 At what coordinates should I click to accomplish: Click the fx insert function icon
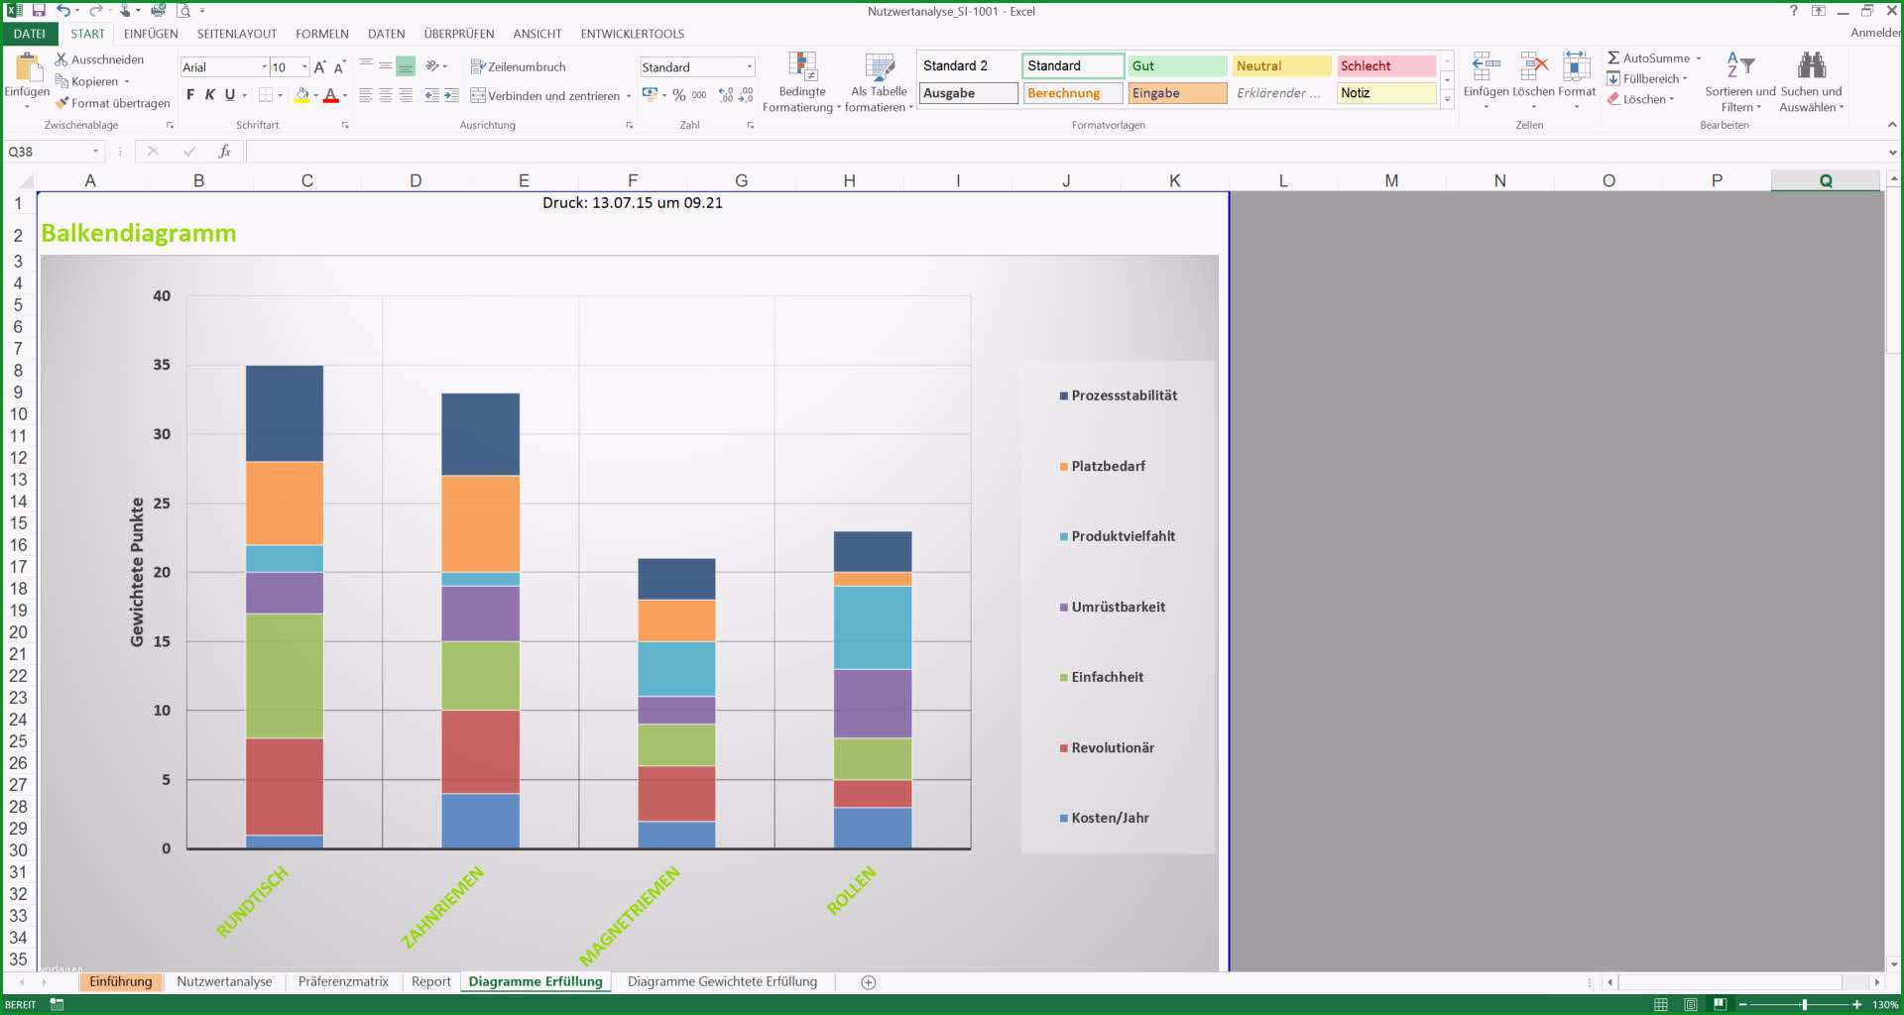pos(225,152)
